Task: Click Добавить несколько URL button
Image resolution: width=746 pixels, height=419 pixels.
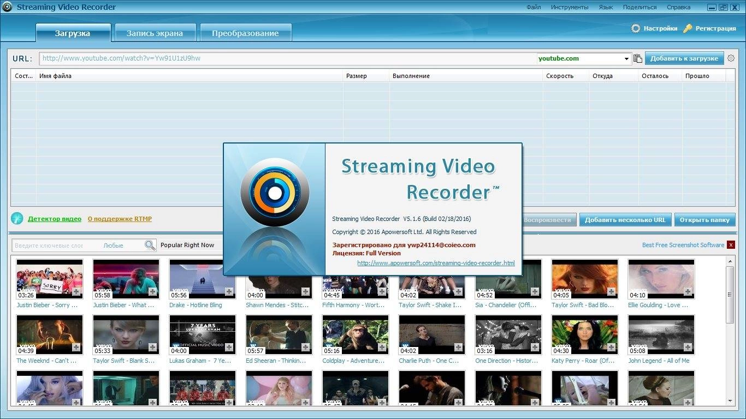Action: (625, 220)
